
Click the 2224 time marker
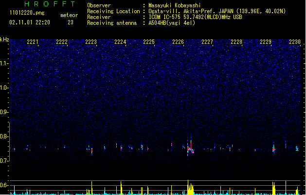click(120, 42)
